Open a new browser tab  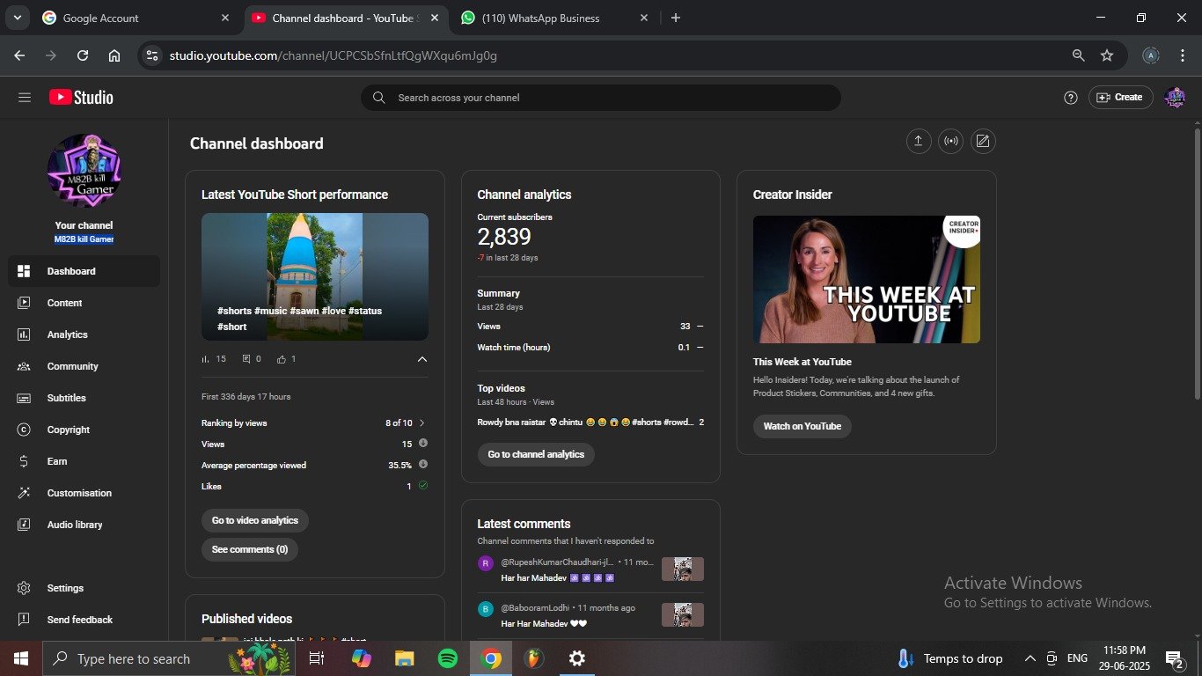[x=675, y=18]
